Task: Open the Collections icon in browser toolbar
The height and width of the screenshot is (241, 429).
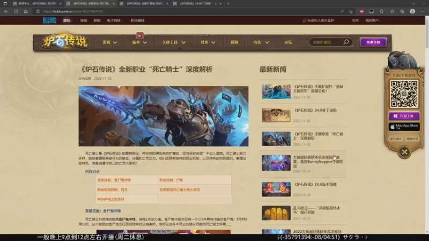Action: pyautogui.click(x=402, y=11)
